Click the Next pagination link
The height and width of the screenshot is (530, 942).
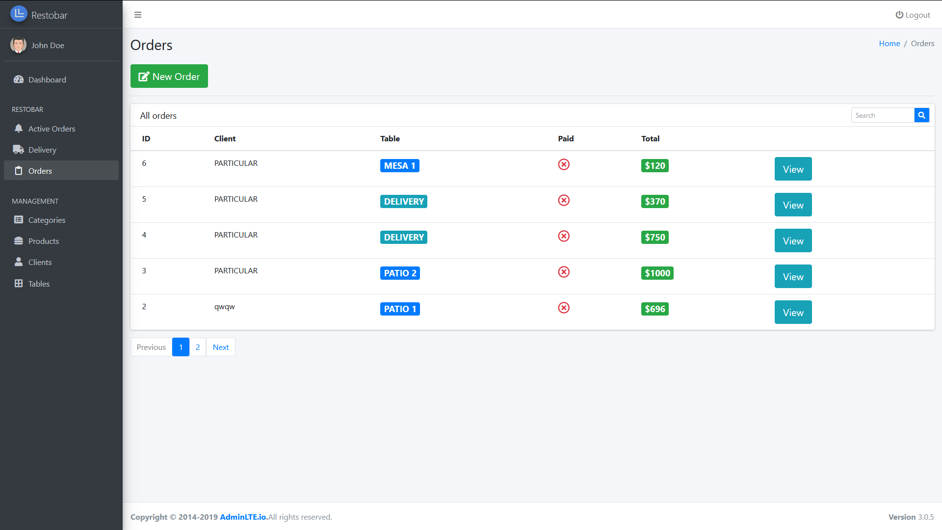[221, 347]
